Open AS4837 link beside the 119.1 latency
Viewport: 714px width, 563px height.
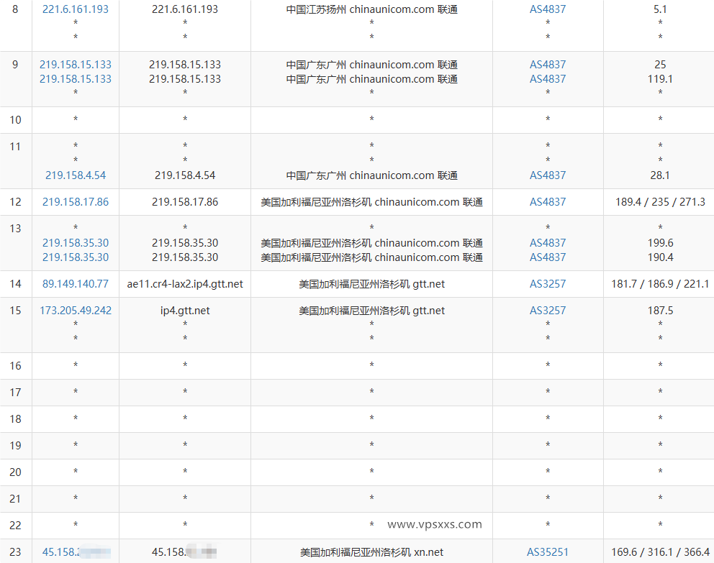tap(548, 78)
